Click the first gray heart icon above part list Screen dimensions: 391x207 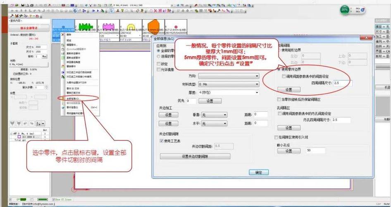[x=12, y=123]
